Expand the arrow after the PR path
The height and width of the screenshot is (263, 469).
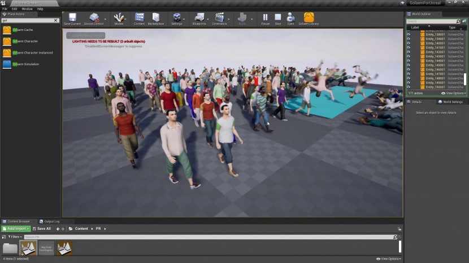pyautogui.click(x=105, y=229)
